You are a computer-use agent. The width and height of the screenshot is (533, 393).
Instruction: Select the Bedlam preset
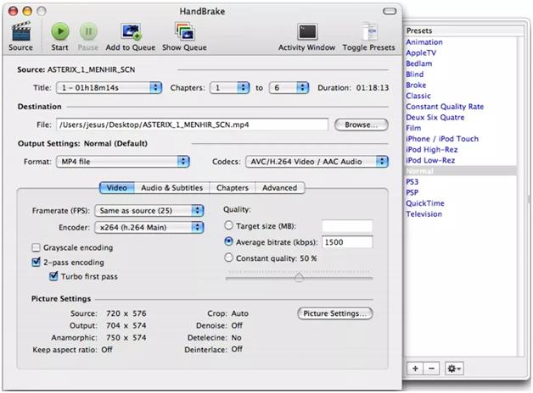point(418,64)
